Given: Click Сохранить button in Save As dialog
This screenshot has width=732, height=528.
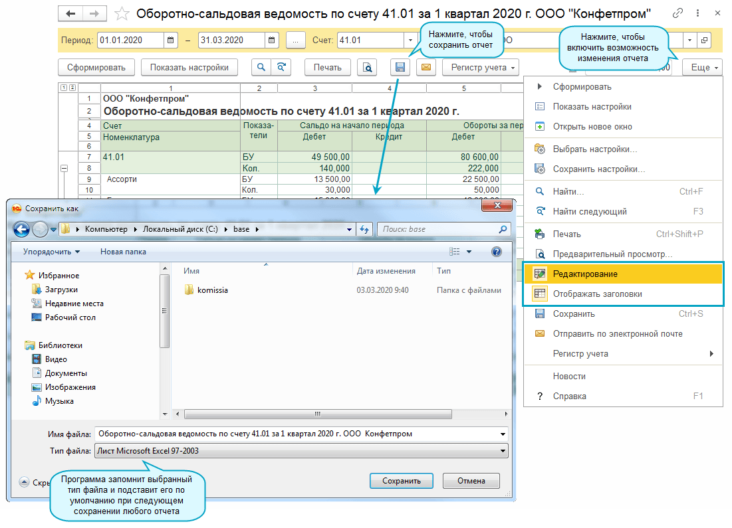Looking at the screenshot, I should tap(402, 481).
